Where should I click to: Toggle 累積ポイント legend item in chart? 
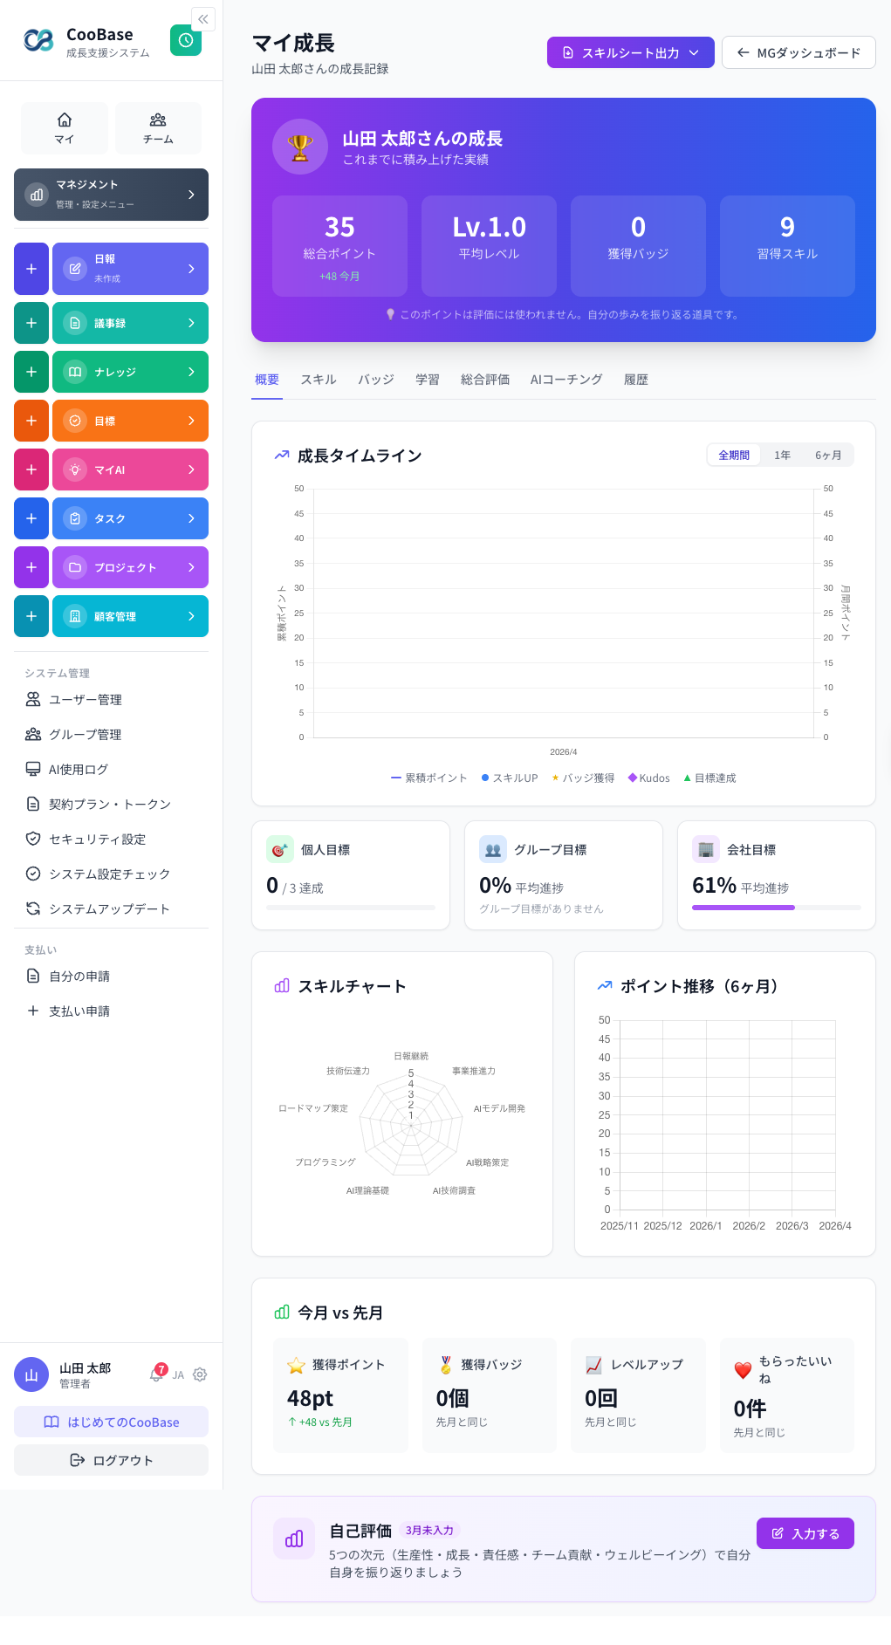(428, 778)
